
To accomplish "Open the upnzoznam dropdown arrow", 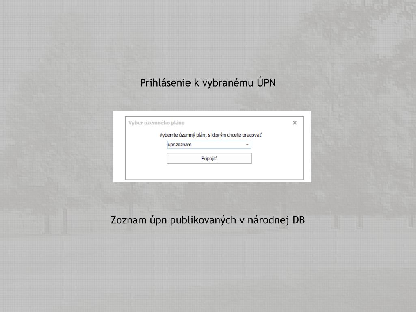I will (x=247, y=145).
